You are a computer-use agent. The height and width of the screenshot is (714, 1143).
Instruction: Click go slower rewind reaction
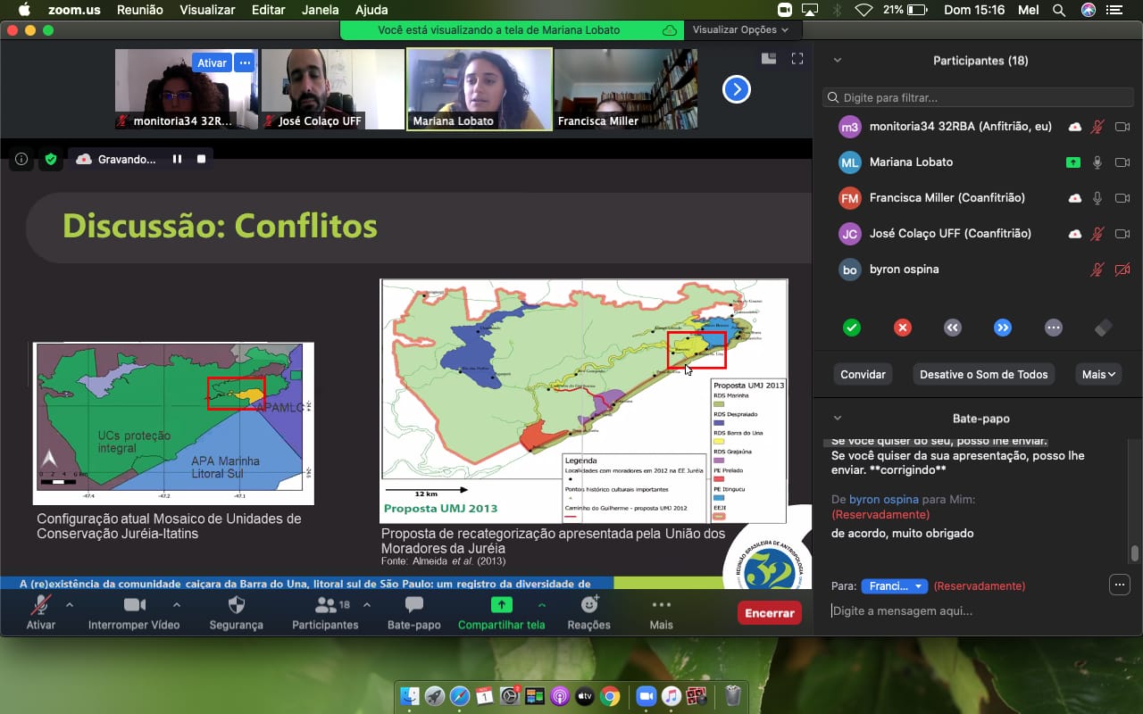pyautogui.click(x=953, y=328)
